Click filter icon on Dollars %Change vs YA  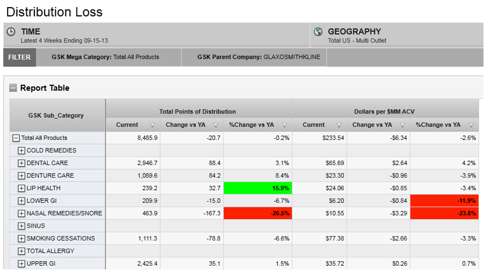pyautogui.click(x=471, y=125)
